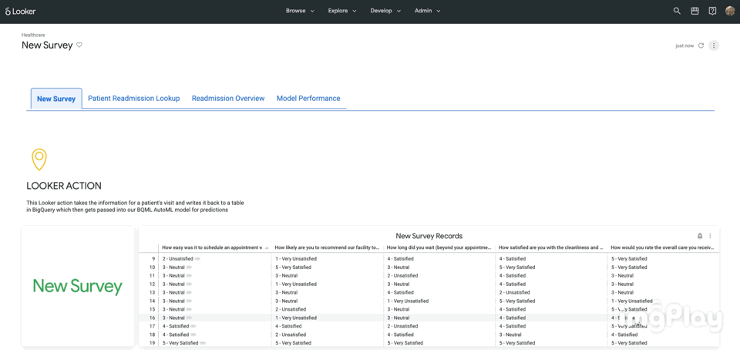The image size is (740, 350).
Task: Open the Help icon
Action: (x=712, y=11)
